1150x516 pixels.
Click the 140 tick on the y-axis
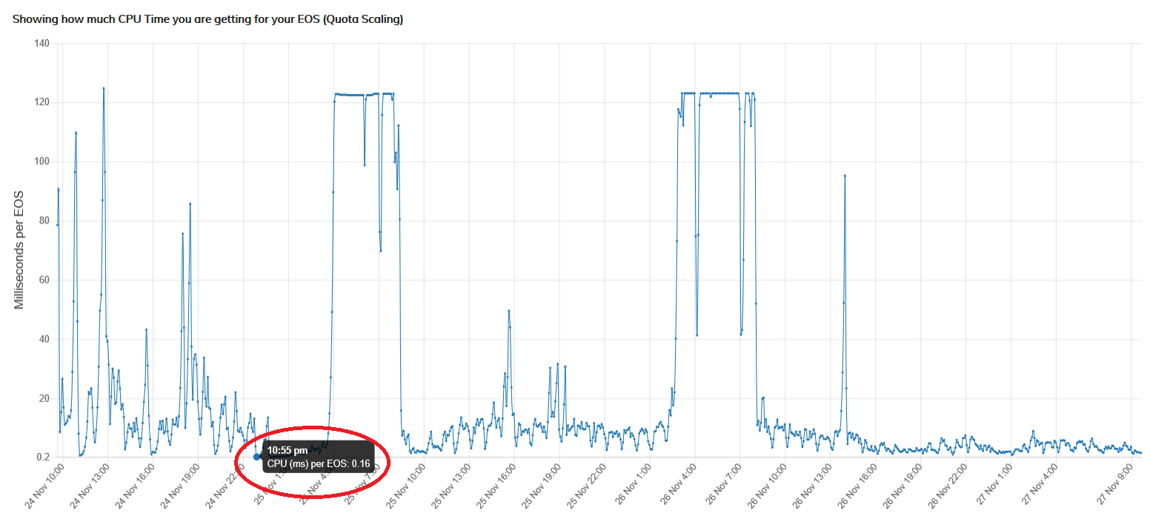pyautogui.click(x=41, y=44)
